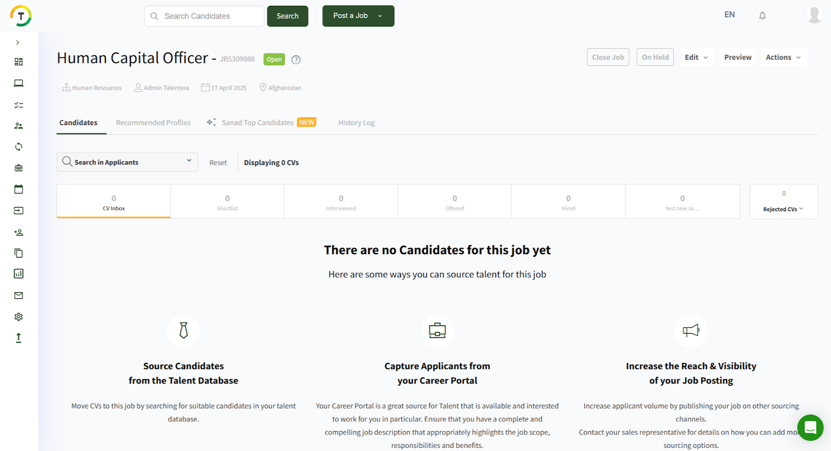Open the Post a Job dropdown
The width and height of the screenshot is (831, 451).
[x=358, y=16]
